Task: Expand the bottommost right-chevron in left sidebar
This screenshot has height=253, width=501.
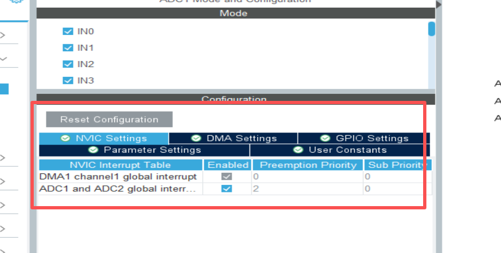Action: pos(3,229)
